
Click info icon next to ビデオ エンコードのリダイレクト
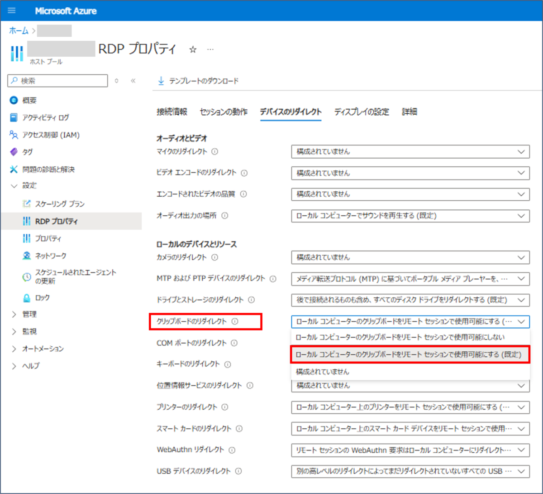point(244,173)
